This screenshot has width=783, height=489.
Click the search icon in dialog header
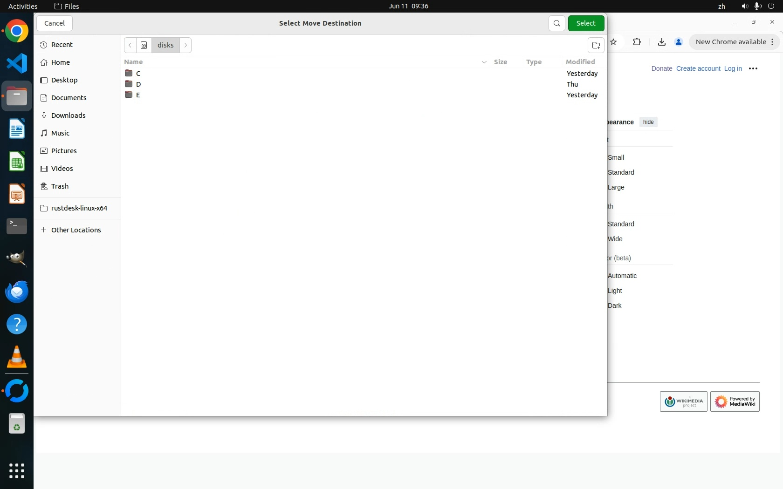[556, 23]
